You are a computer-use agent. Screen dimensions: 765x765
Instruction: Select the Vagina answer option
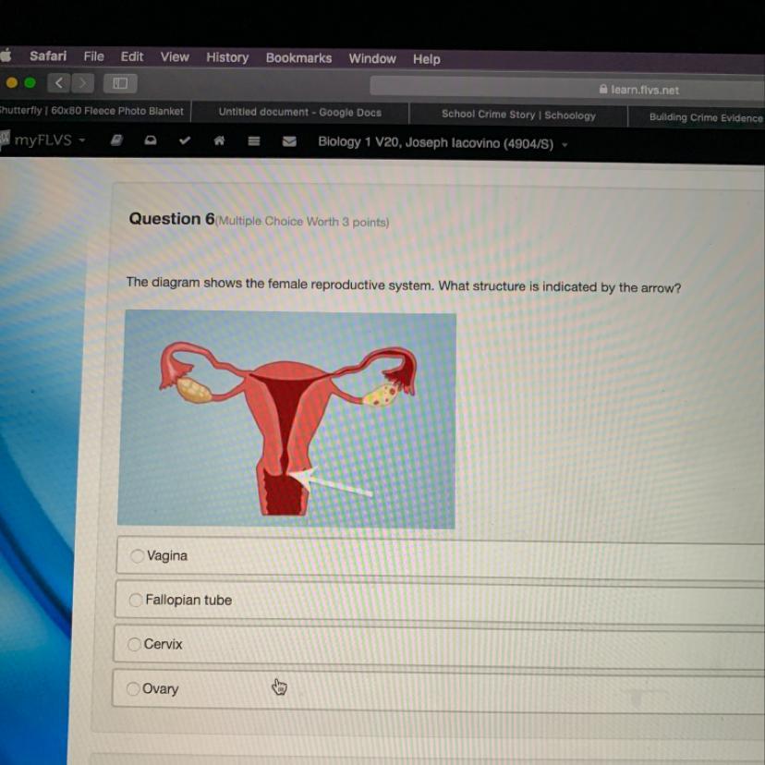[441, 557]
